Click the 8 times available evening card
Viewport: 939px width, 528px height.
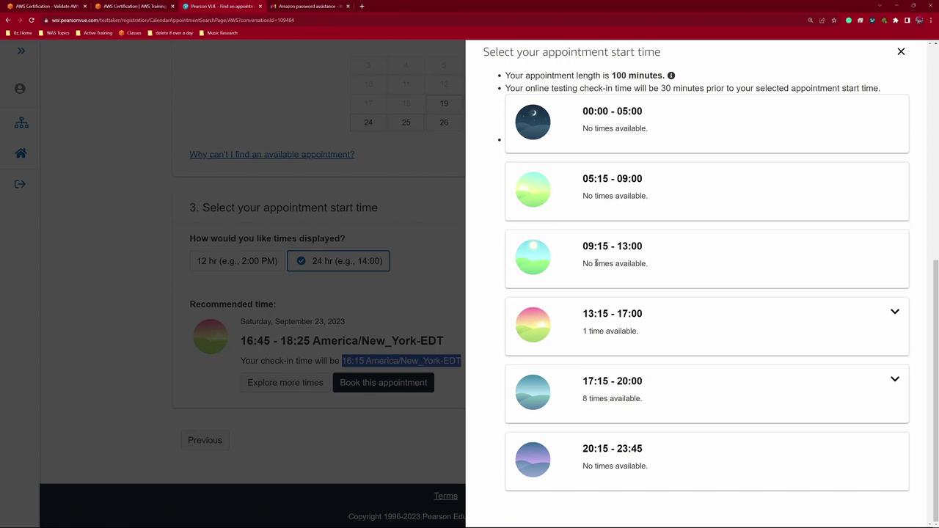point(707,394)
